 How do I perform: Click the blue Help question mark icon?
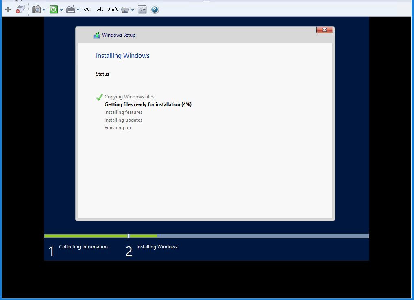(x=155, y=9)
